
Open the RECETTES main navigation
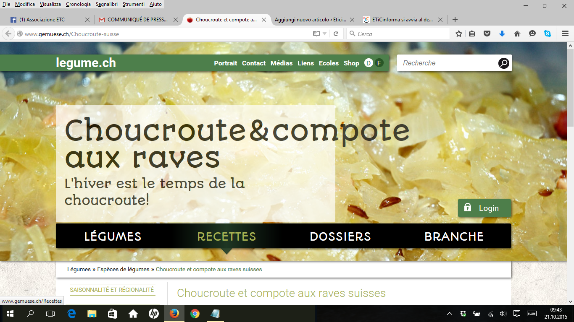pos(226,236)
